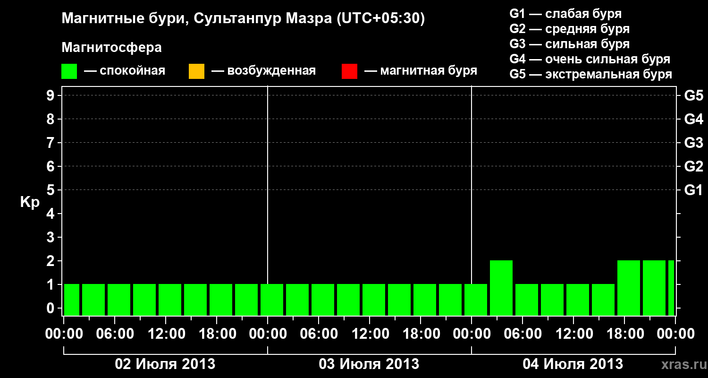The height and width of the screenshot is (378, 708).
Task: Click the orange 'возбужденная' legend swatch
Action: pos(196,71)
